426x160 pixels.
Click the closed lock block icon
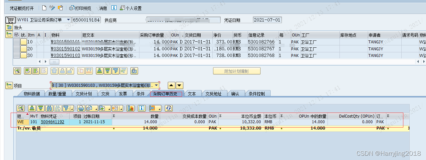tap(62, 71)
